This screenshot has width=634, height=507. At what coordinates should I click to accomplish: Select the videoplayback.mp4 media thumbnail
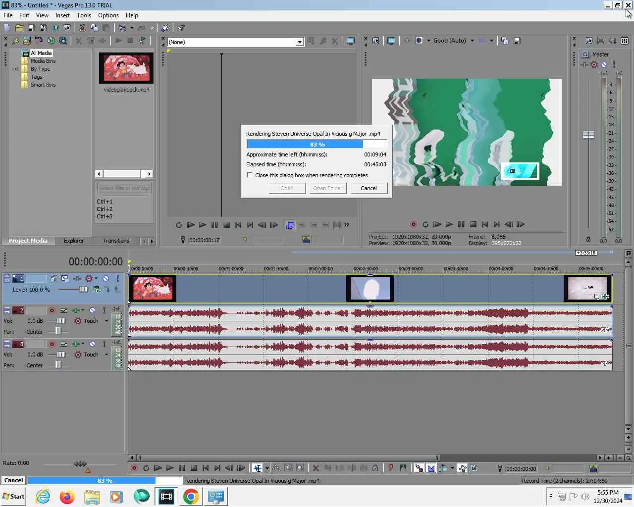(126, 68)
